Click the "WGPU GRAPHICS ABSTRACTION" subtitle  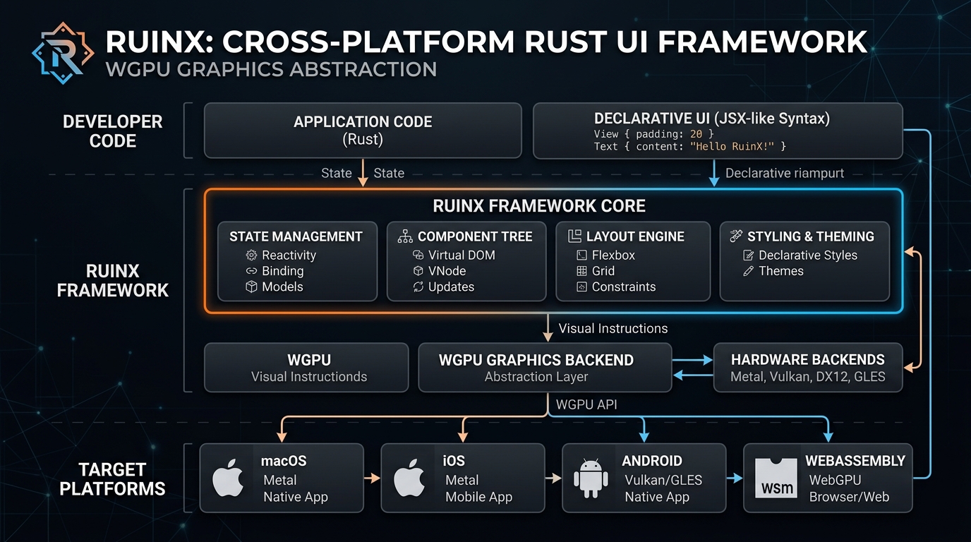click(x=271, y=70)
